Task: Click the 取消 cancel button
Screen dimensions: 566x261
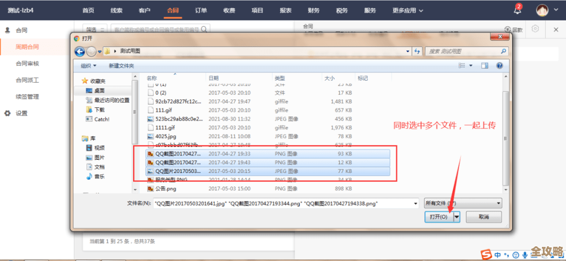Action: point(484,217)
